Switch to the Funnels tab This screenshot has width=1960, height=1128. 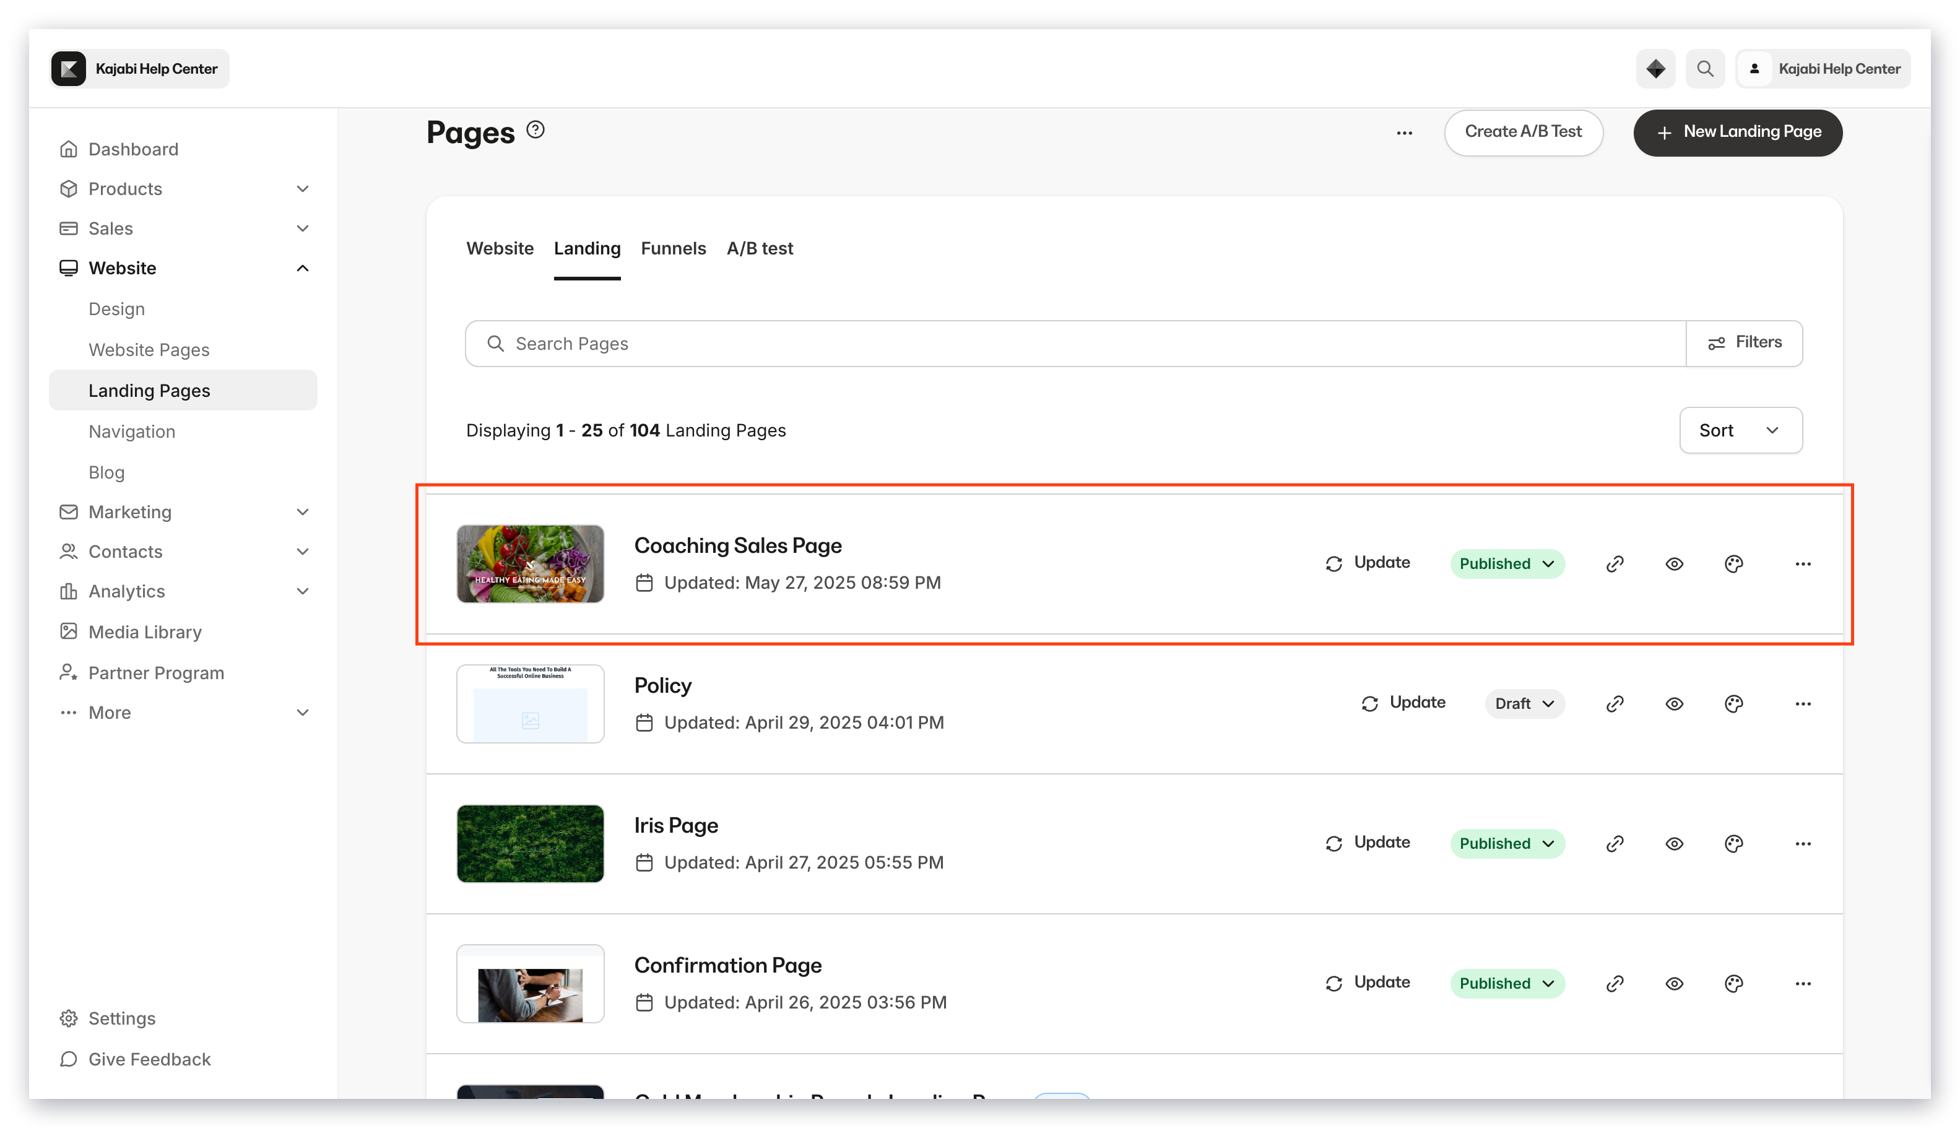[672, 248]
